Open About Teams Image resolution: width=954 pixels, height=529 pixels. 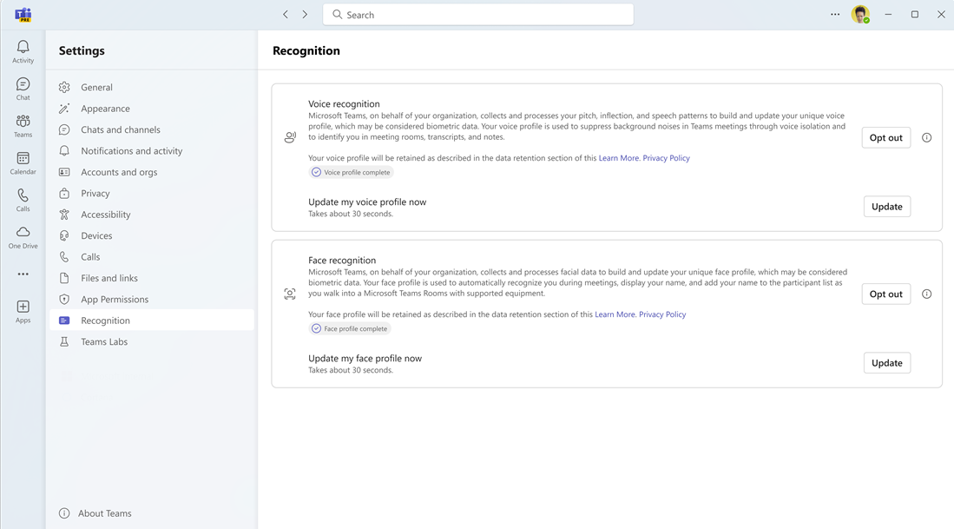click(x=95, y=513)
